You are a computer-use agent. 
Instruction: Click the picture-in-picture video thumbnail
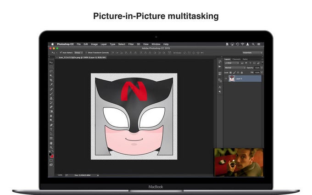tap(238, 162)
